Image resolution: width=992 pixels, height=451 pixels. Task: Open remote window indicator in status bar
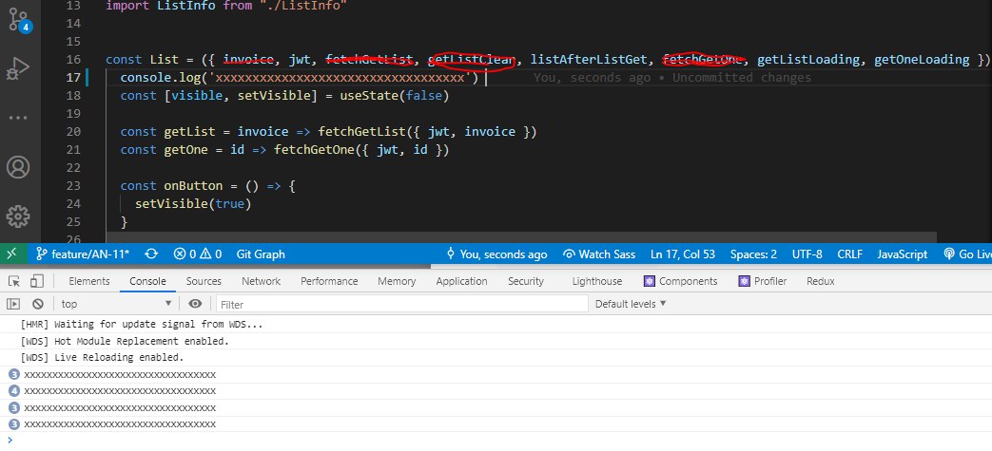coord(13,254)
